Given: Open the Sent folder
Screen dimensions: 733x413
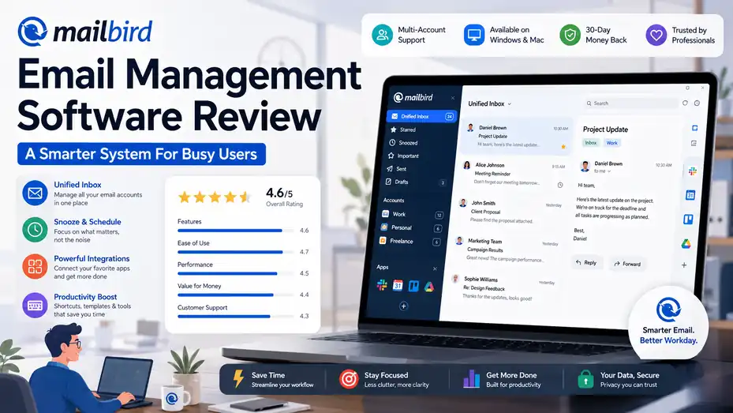Looking at the screenshot, I should [x=397, y=169].
